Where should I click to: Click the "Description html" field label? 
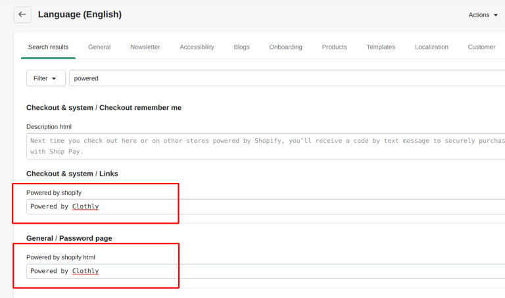tap(49, 127)
